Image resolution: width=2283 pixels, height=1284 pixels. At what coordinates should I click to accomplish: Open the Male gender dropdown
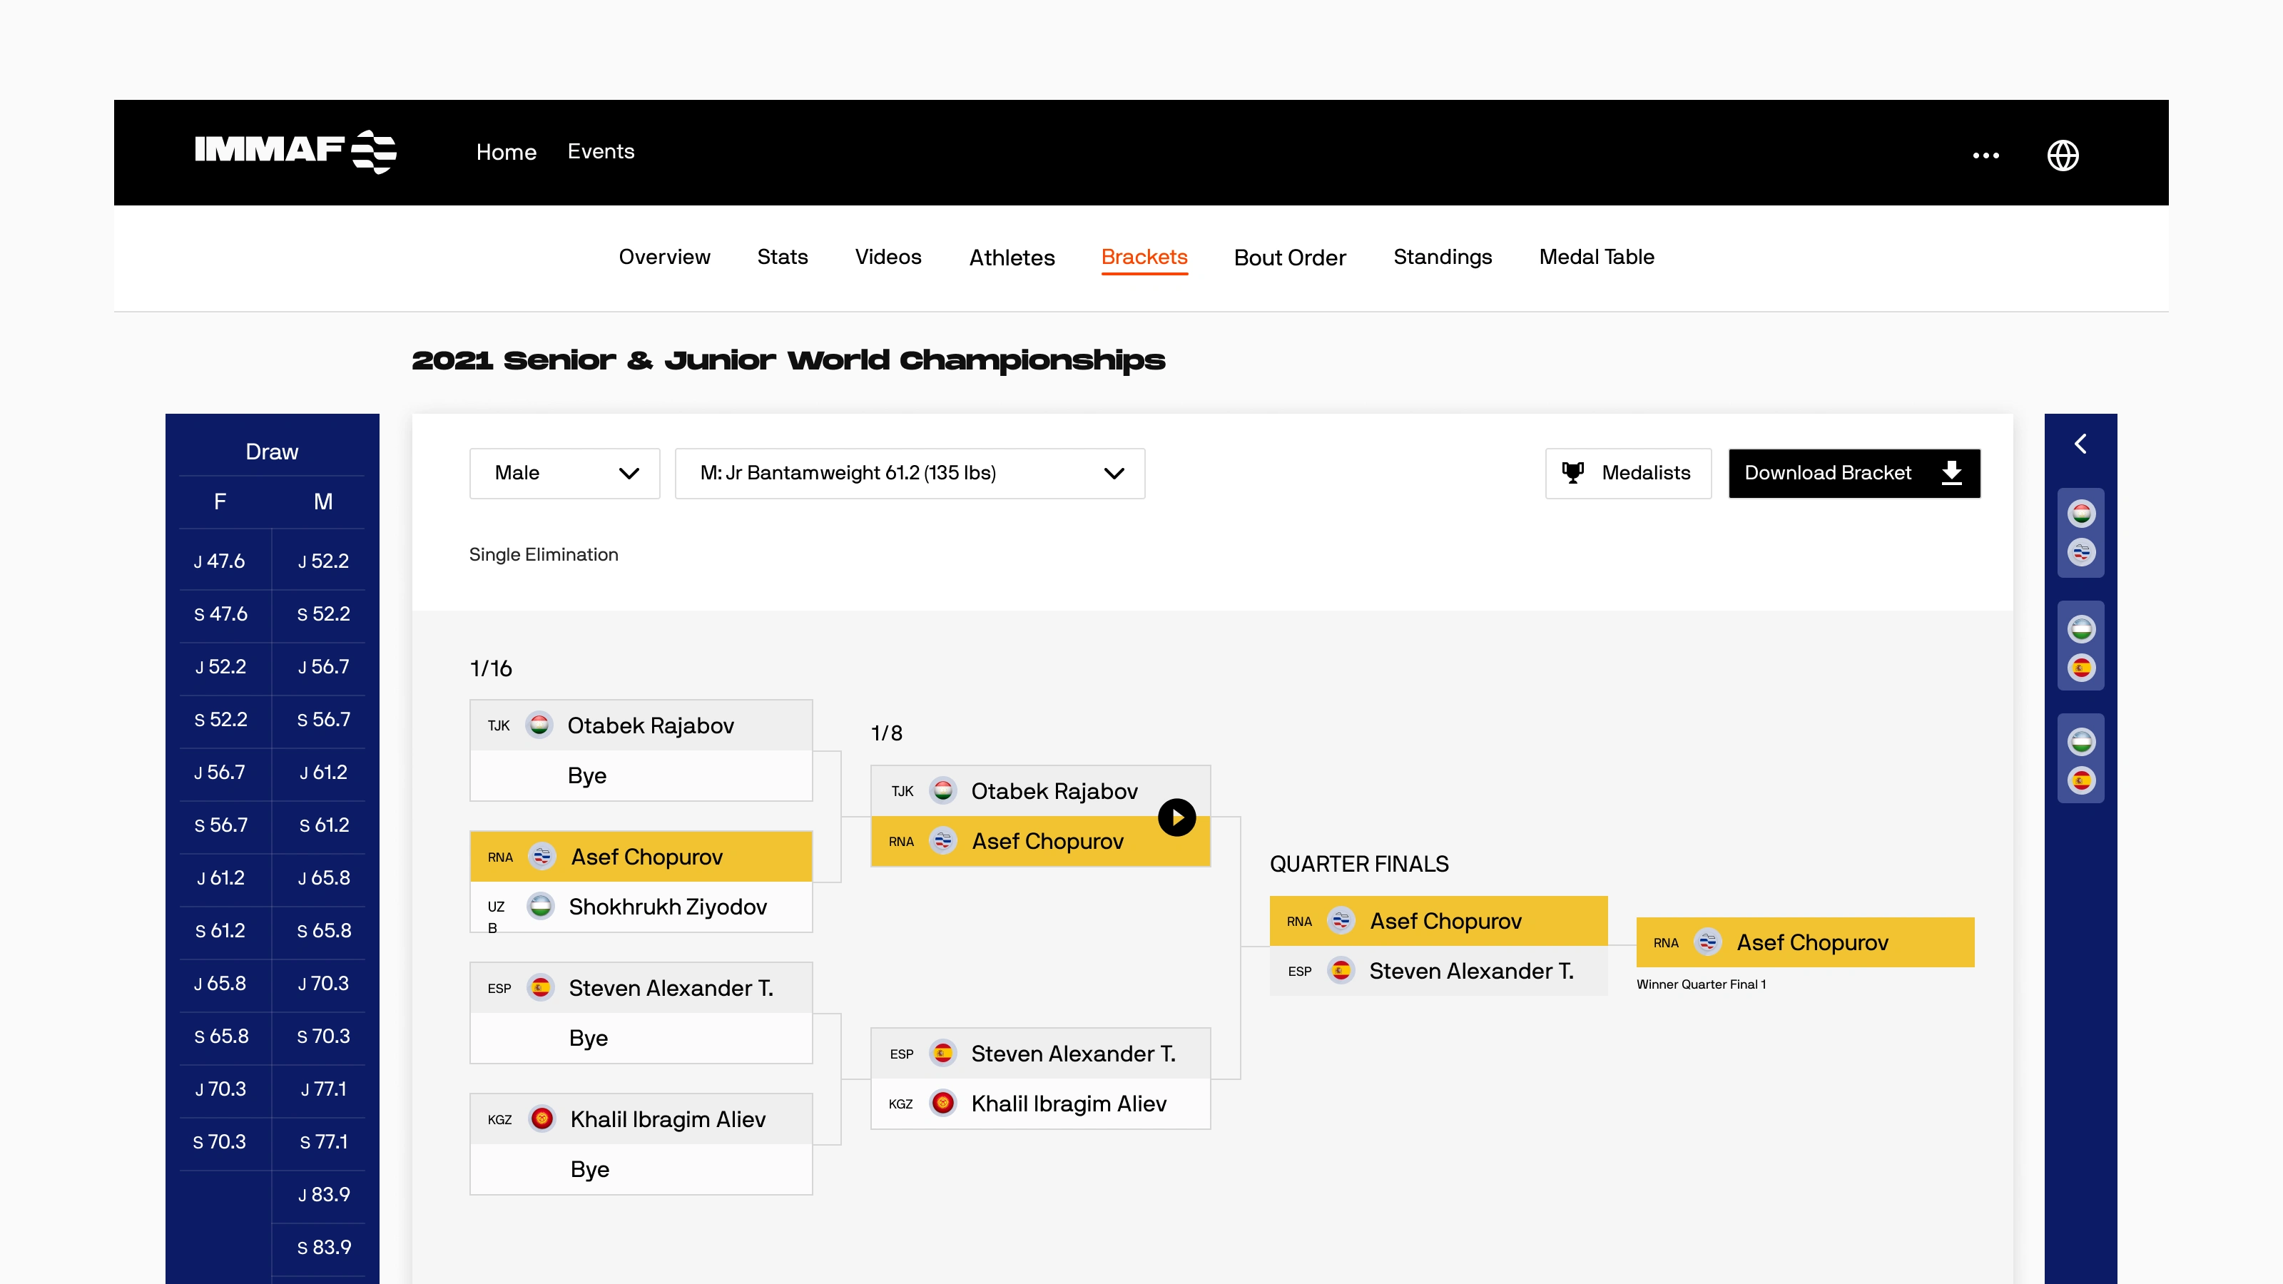pos(564,473)
